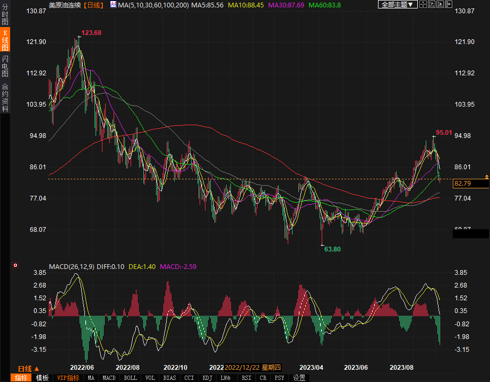This screenshot has width=490, height=382.
Task: Click the 模板 template button
Action: [42, 378]
